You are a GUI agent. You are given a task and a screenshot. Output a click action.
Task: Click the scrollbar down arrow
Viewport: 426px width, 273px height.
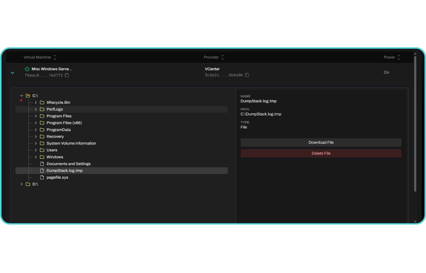415,222
